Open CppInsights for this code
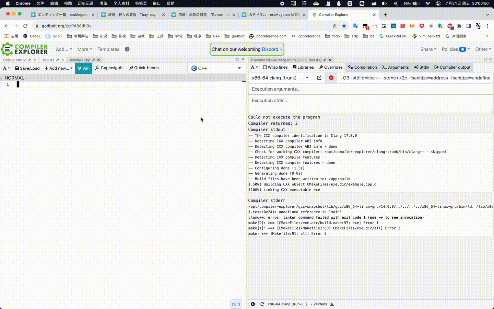Screen dimensions: 494x309 click(109, 68)
